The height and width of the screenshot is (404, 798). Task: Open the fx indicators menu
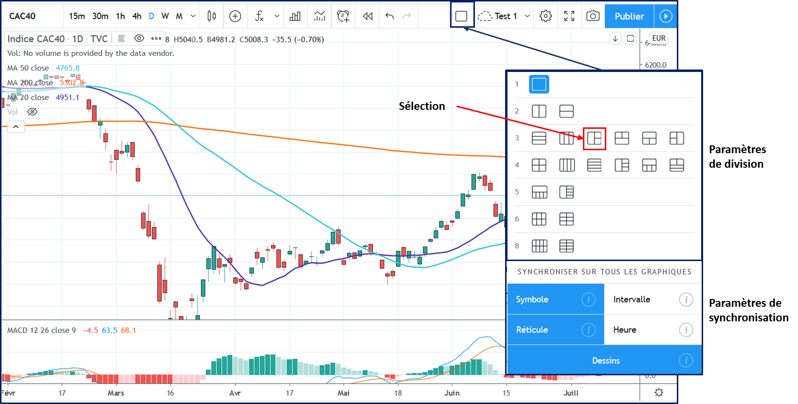[x=259, y=16]
